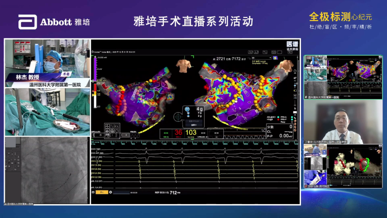Click the crosshair target icon between maps
Screen dimensions: 387x218
coord(178,117)
